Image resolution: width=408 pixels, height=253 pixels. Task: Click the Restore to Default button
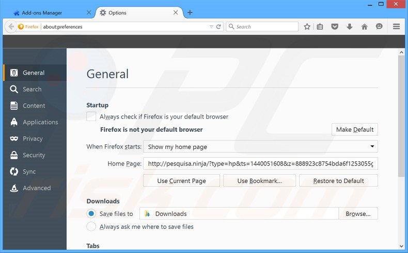click(338, 181)
